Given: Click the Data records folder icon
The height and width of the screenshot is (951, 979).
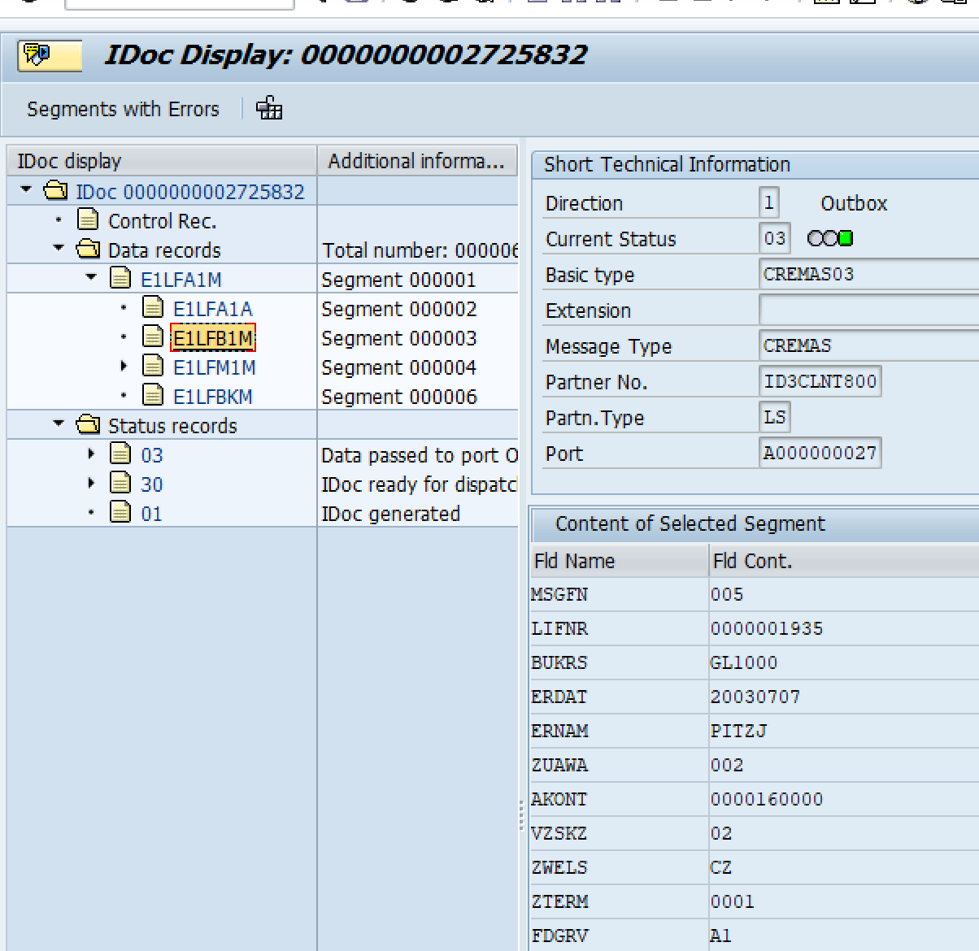Looking at the screenshot, I should (x=88, y=250).
